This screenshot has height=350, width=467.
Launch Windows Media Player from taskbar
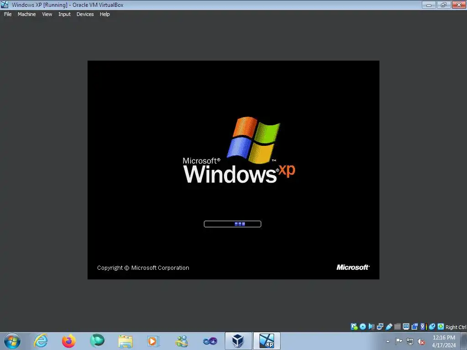click(153, 341)
